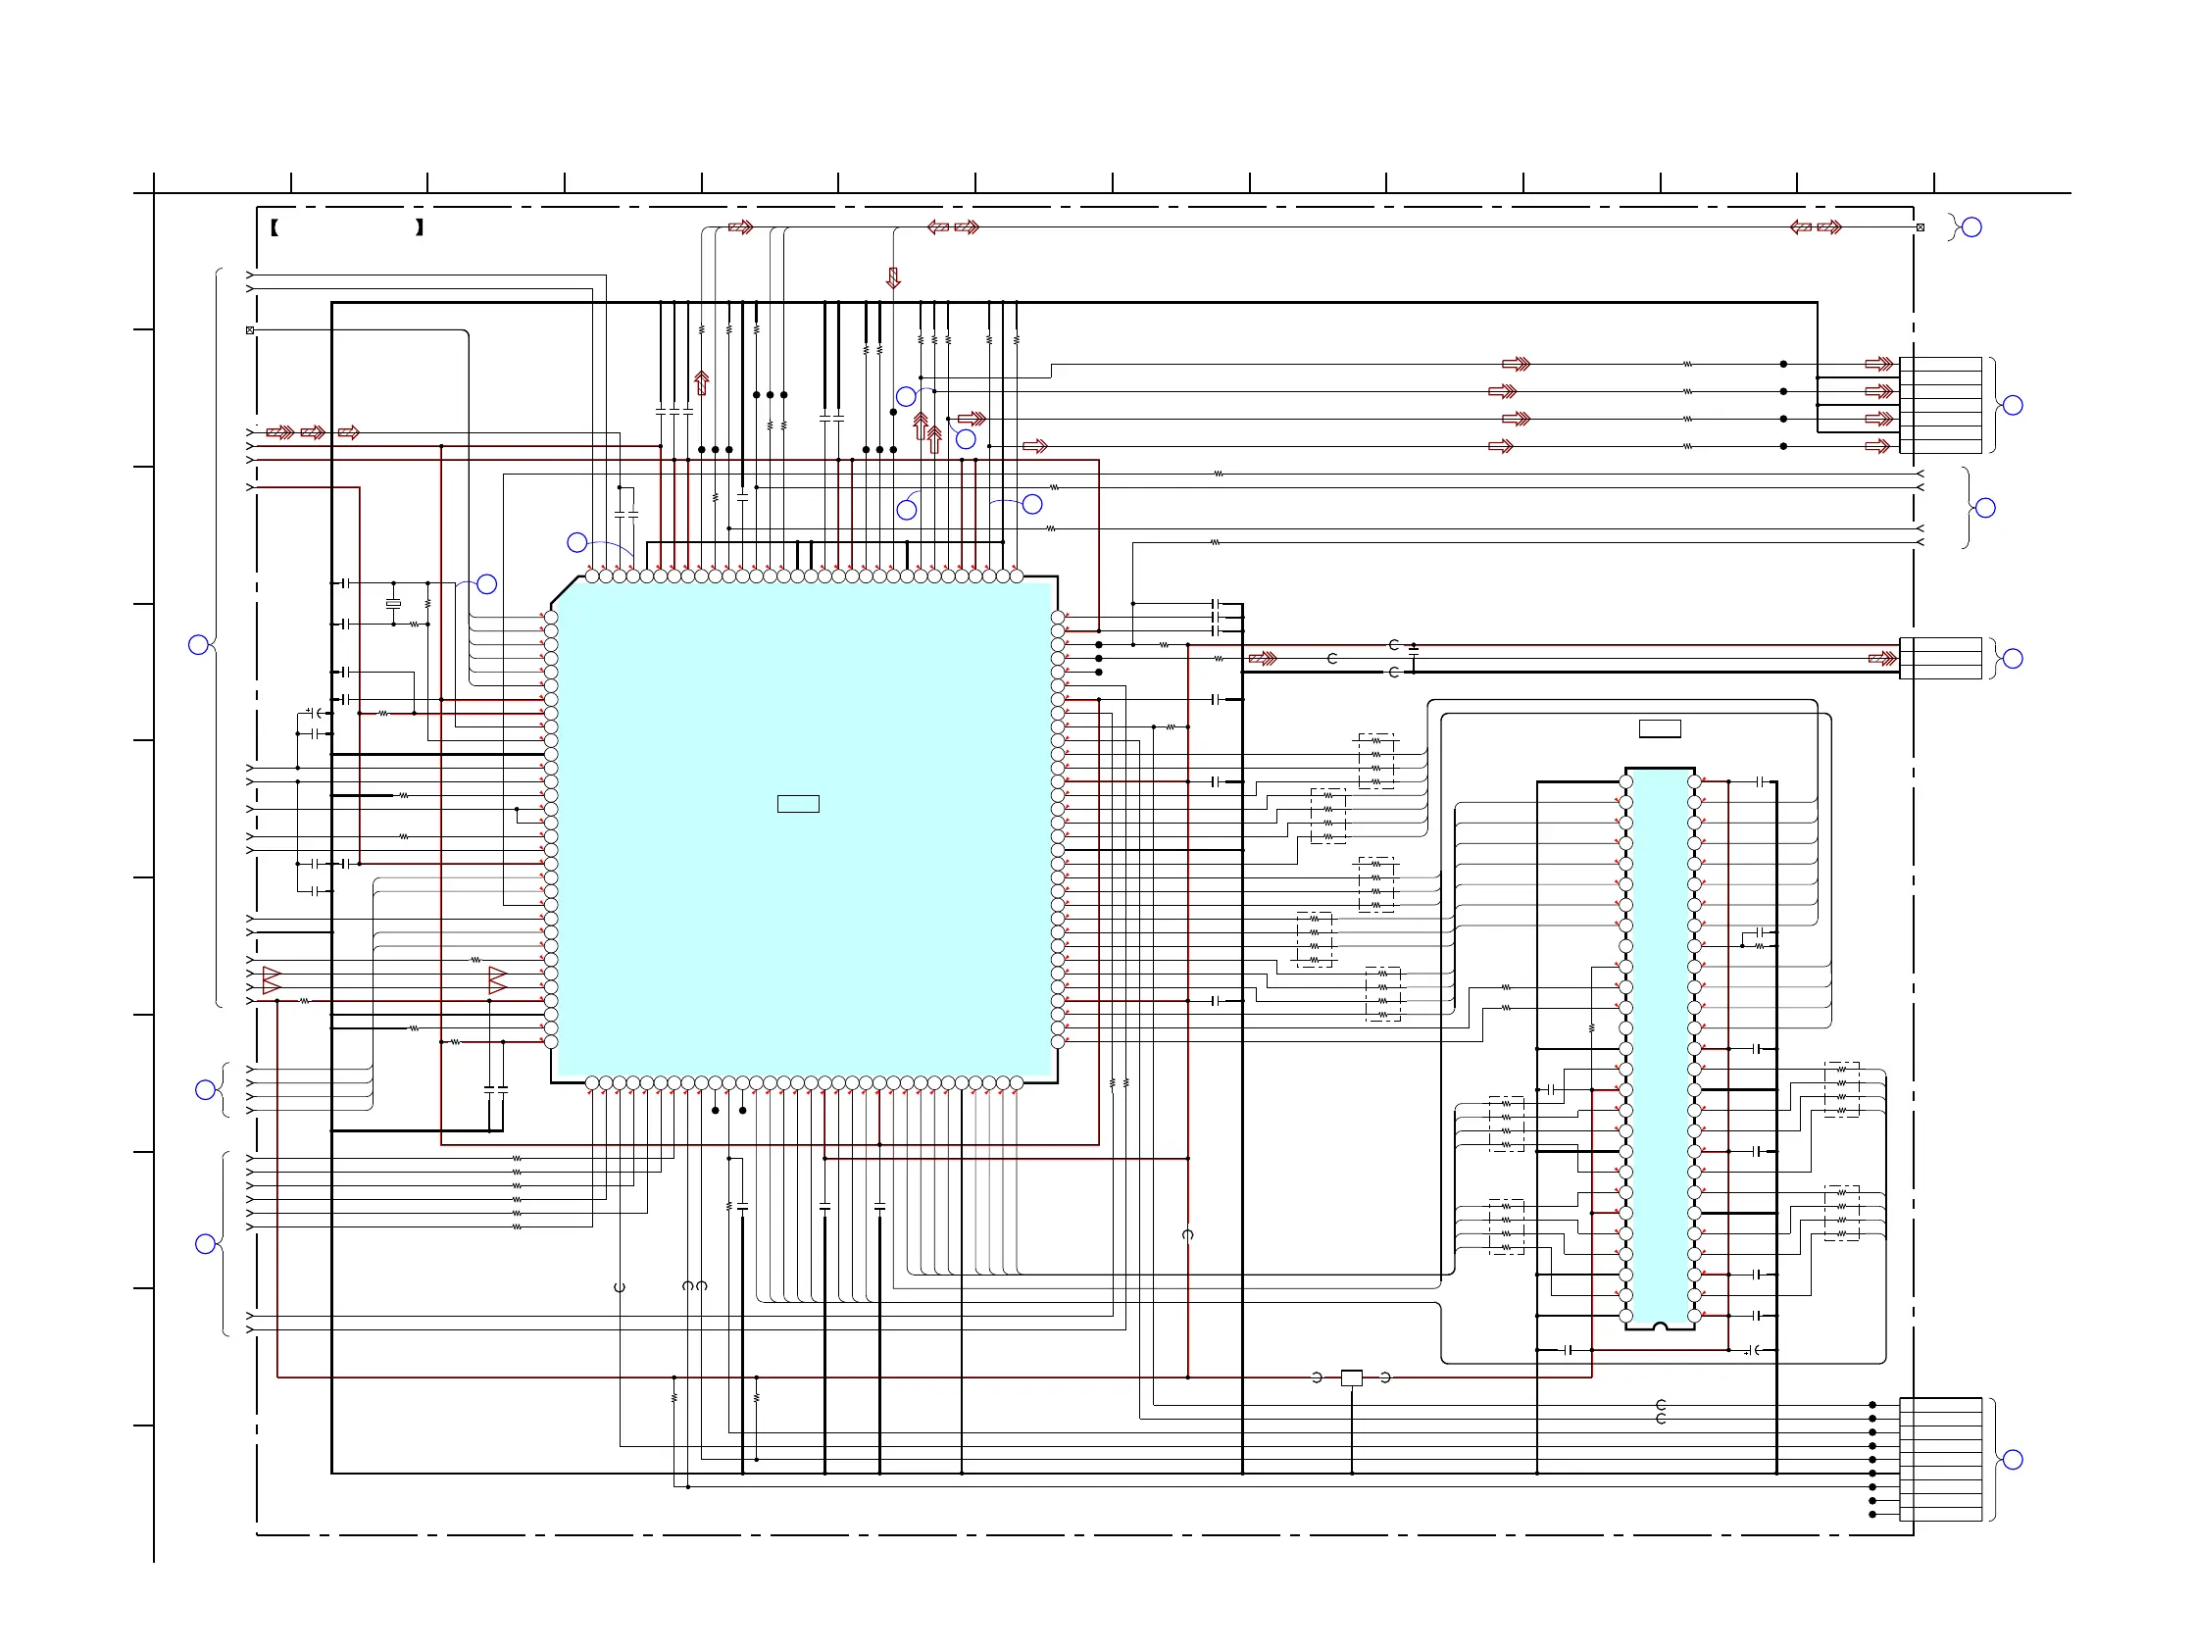Select the bottom-right connector block
This screenshot has height=1651, width=2195.
tap(1940, 1459)
